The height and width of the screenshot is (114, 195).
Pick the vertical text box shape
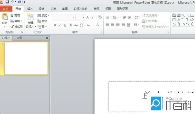[x=179, y=15]
